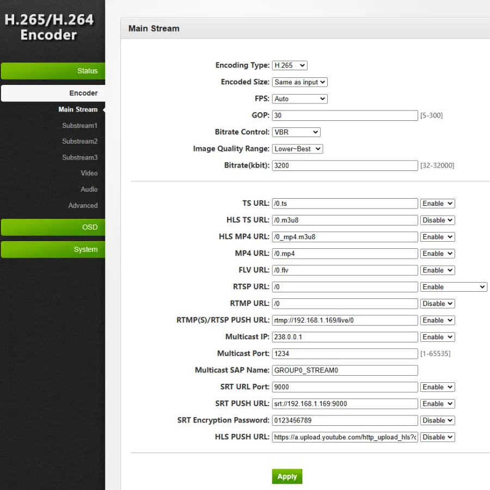Open the Status menu section
This screenshot has width=490, height=490.
[x=53, y=71]
